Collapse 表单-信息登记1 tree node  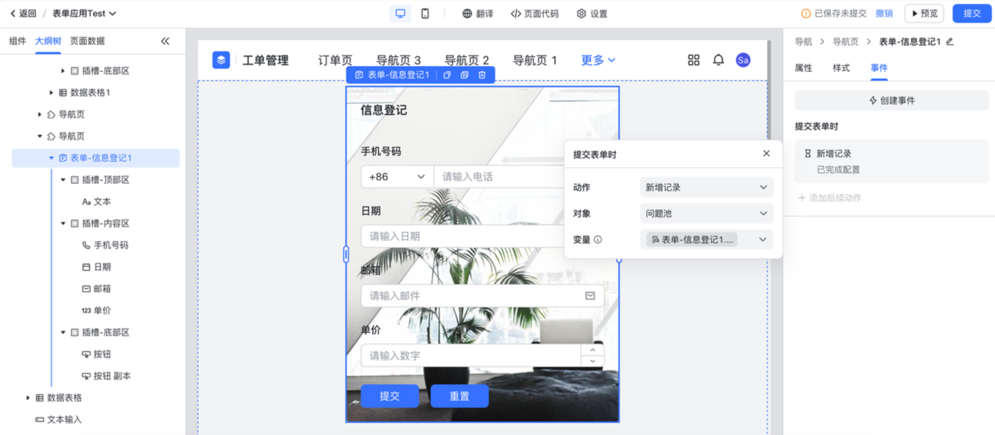tap(51, 158)
